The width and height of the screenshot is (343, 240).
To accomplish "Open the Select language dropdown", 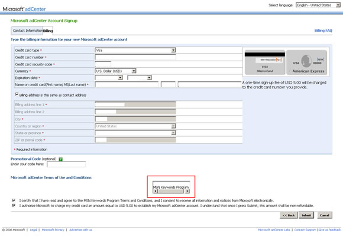I will pyautogui.click(x=318, y=5).
